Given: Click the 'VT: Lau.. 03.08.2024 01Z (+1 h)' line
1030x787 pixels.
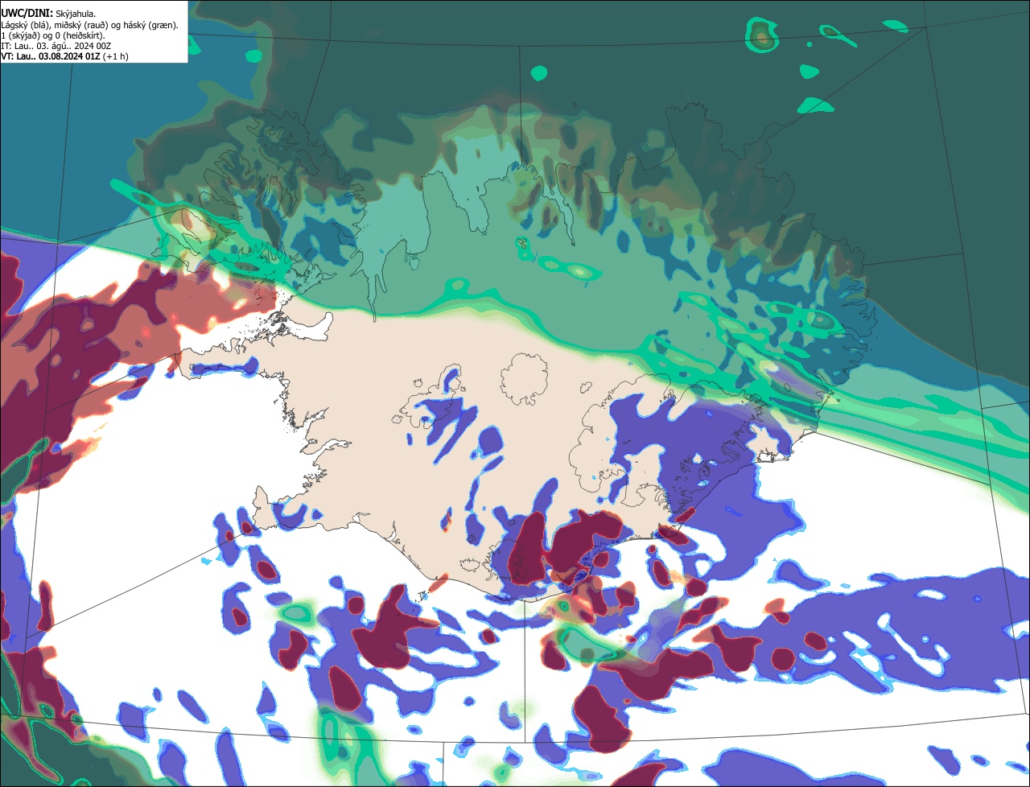Looking at the screenshot, I should [64, 56].
